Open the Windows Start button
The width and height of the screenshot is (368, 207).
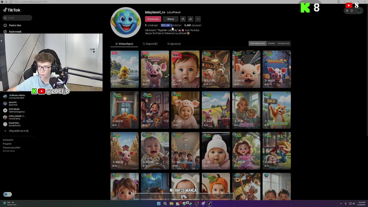click(x=159, y=204)
